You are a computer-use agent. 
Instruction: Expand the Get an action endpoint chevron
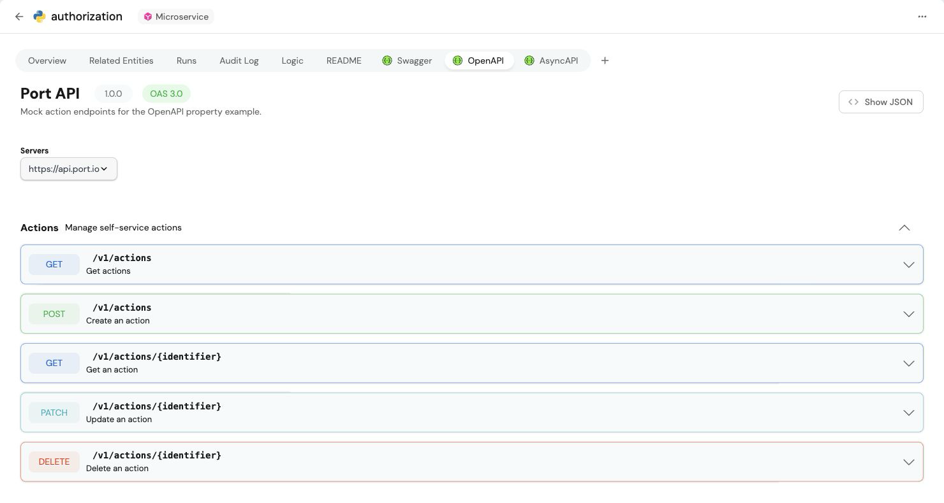(908, 364)
